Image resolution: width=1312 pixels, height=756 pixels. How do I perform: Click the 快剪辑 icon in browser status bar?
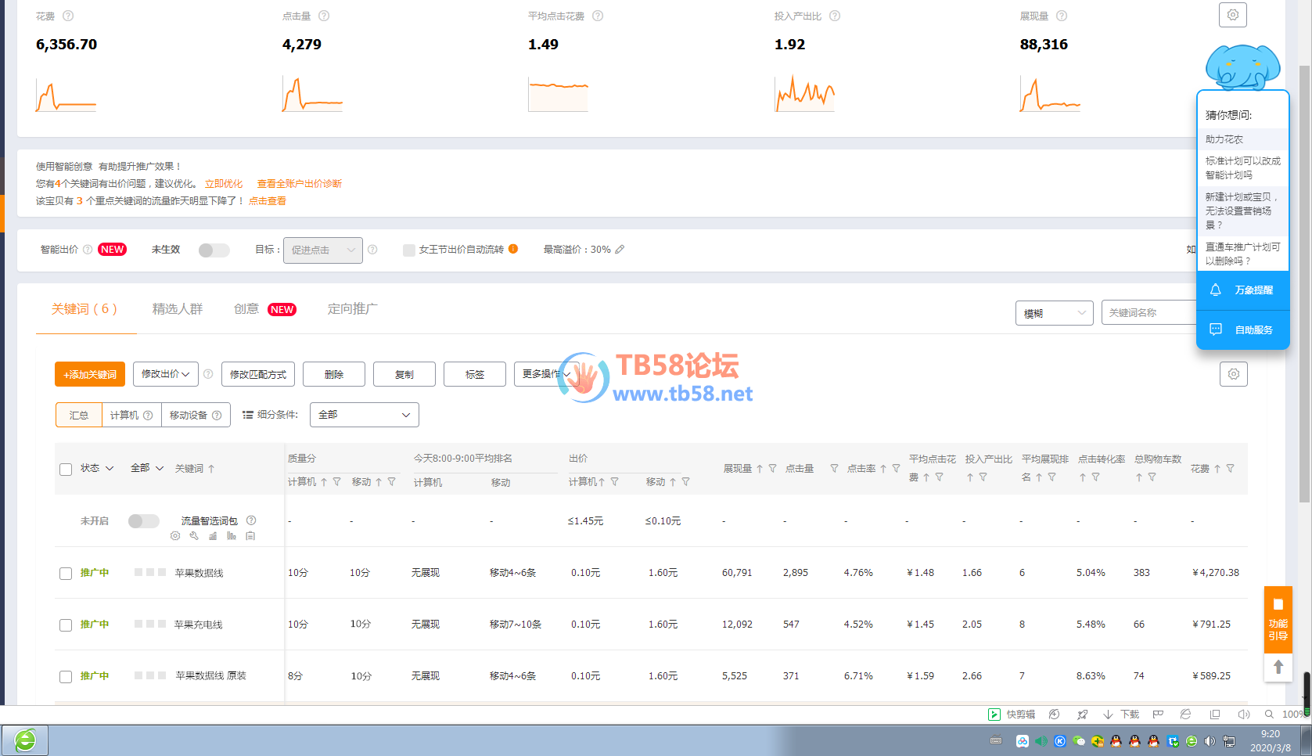point(994,715)
